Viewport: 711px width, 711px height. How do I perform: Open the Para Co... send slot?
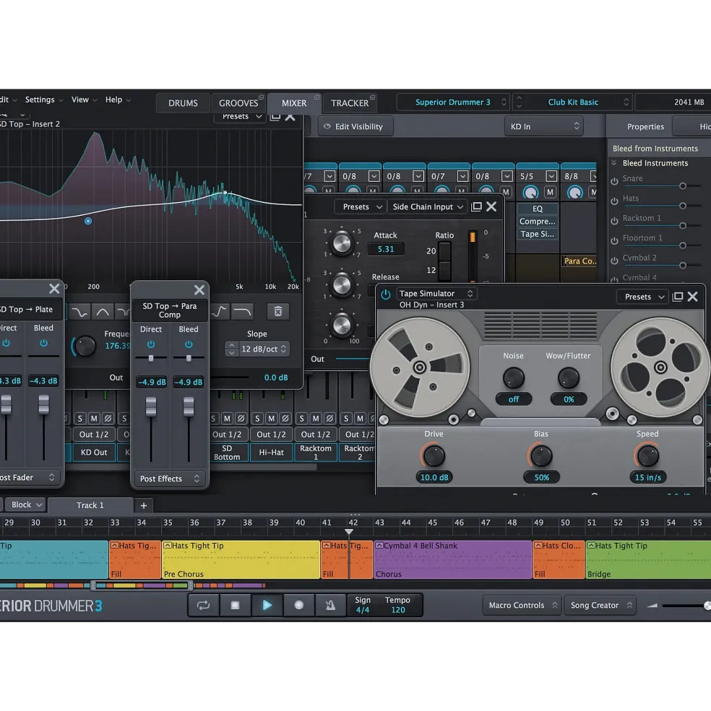coord(579,261)
